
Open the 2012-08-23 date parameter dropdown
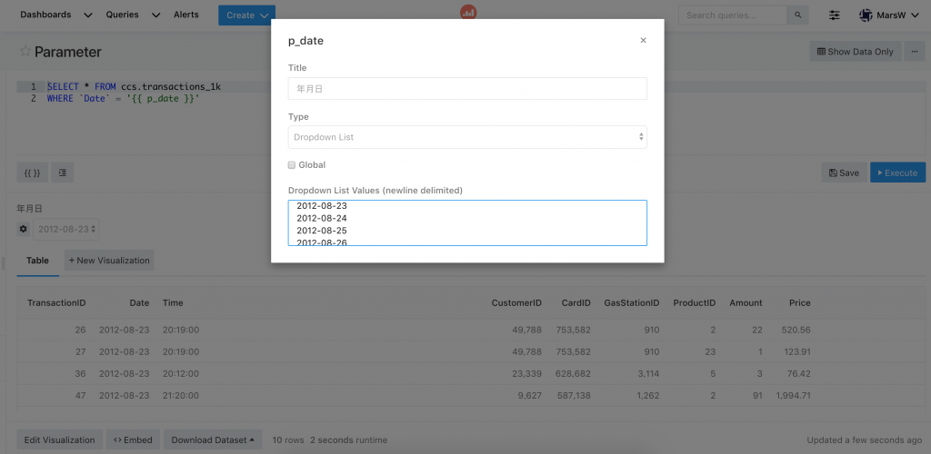65,229
